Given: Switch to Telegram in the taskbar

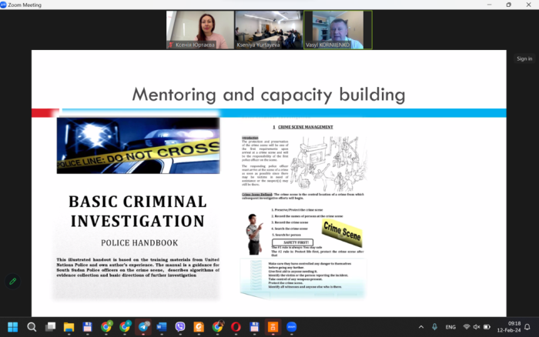Looking at the screenshot, I should 143,327.
